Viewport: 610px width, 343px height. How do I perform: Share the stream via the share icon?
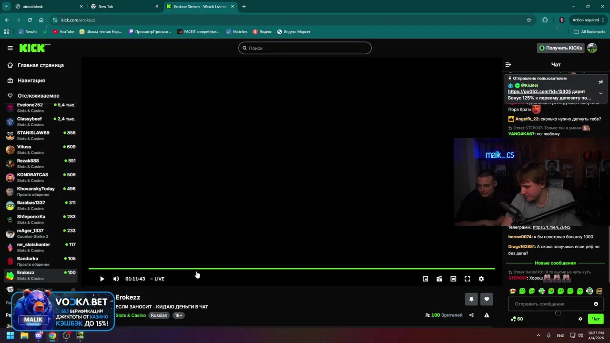[x=471, y=315]
